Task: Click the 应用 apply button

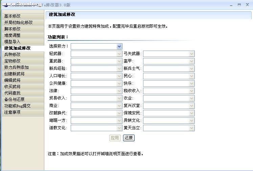Action: coord(115,138)
